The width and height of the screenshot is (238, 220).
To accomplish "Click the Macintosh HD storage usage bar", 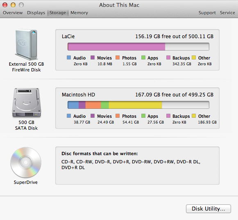I will click(x=138, y=105).
